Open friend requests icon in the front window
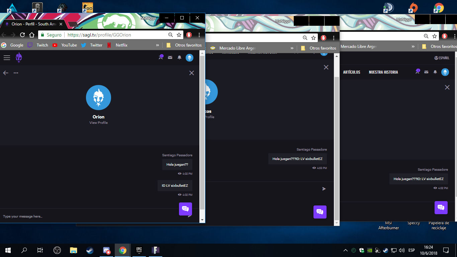The height and width of the screenshot is (257, 457). coord(161,57)
